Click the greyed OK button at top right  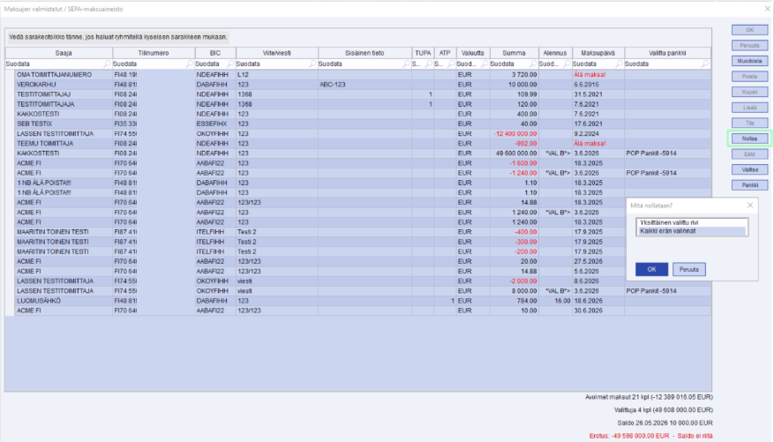click(749, 30)
